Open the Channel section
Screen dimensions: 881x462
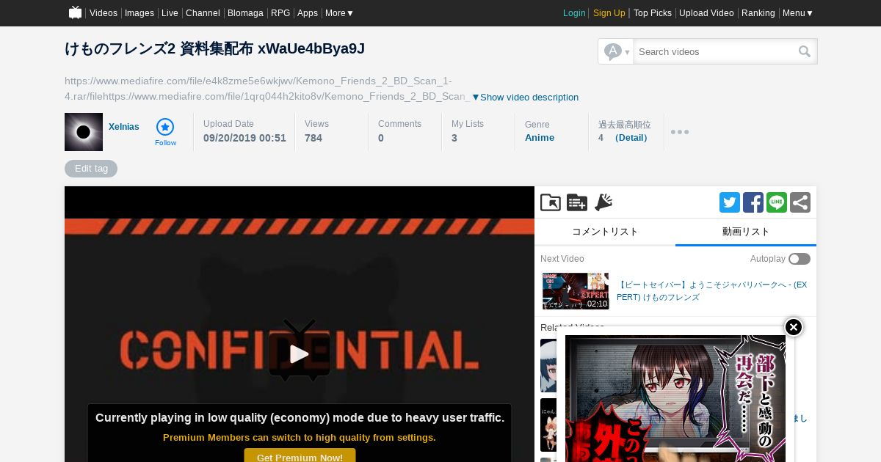[203, 13]
